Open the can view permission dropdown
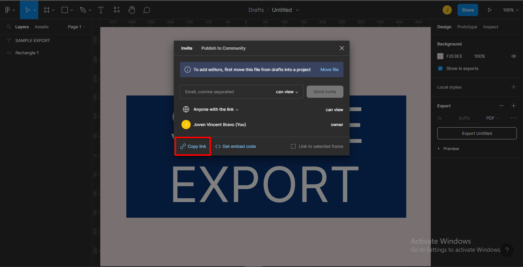 pos(287,92)
